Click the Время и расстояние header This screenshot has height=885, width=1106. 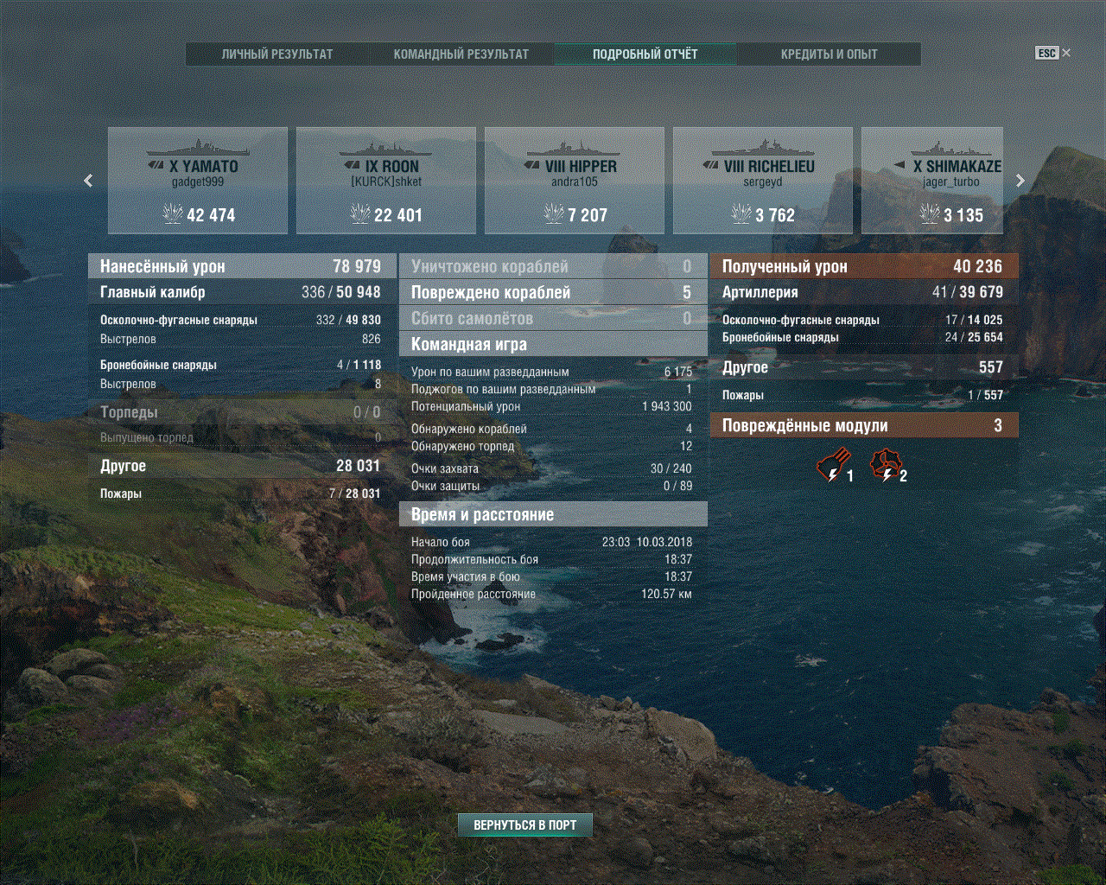click(x=553, y=514)
